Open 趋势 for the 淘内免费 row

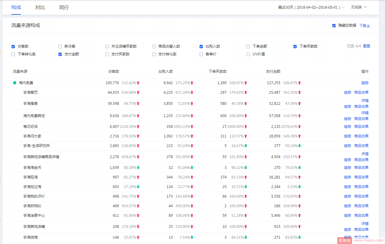coord(365,83)
